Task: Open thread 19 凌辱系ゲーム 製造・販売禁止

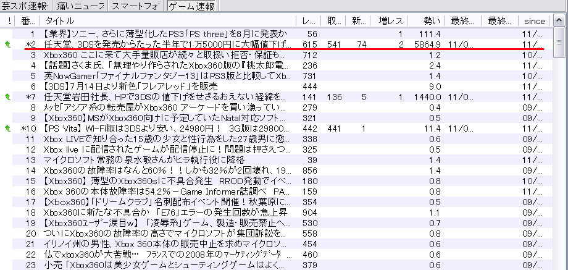Action: coord(166,223)
